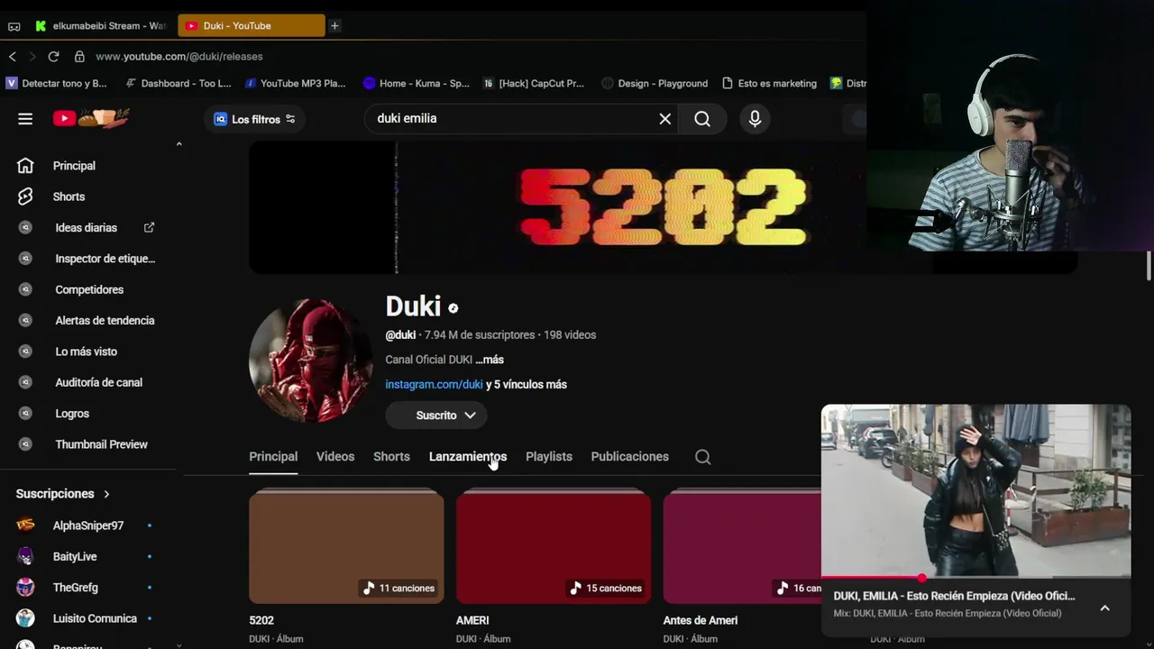Open the Home - Kuma - Sp... bookmark
The height and width of the screenshot is (649, 1154).
(x=416, y=83)
